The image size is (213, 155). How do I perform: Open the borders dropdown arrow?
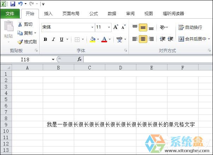pos(83,39)
